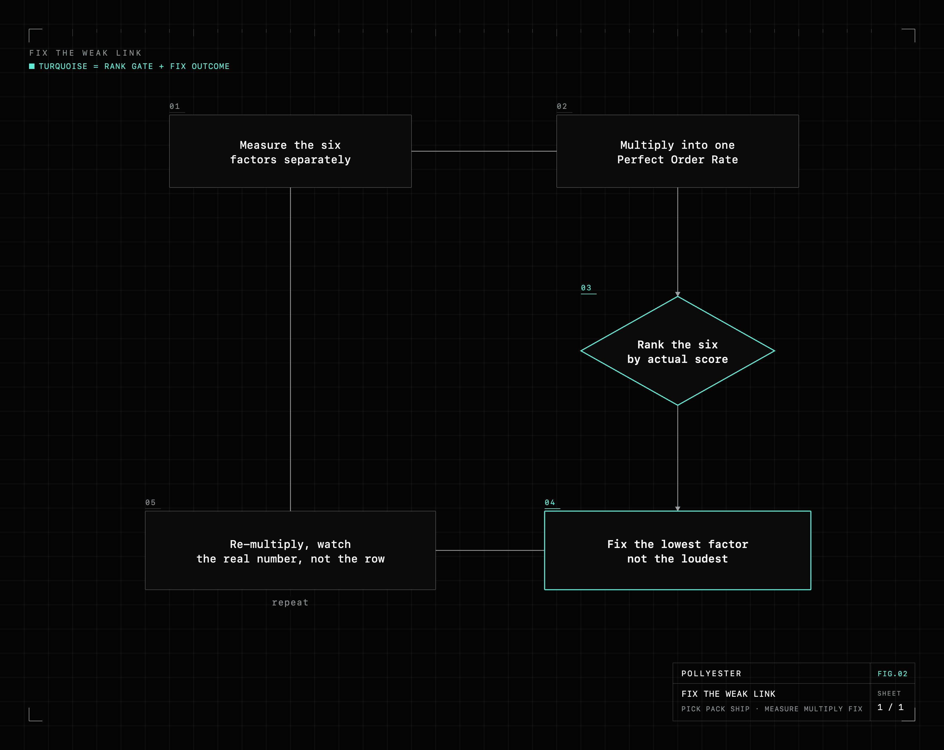Click the step number 01 label

175,106
